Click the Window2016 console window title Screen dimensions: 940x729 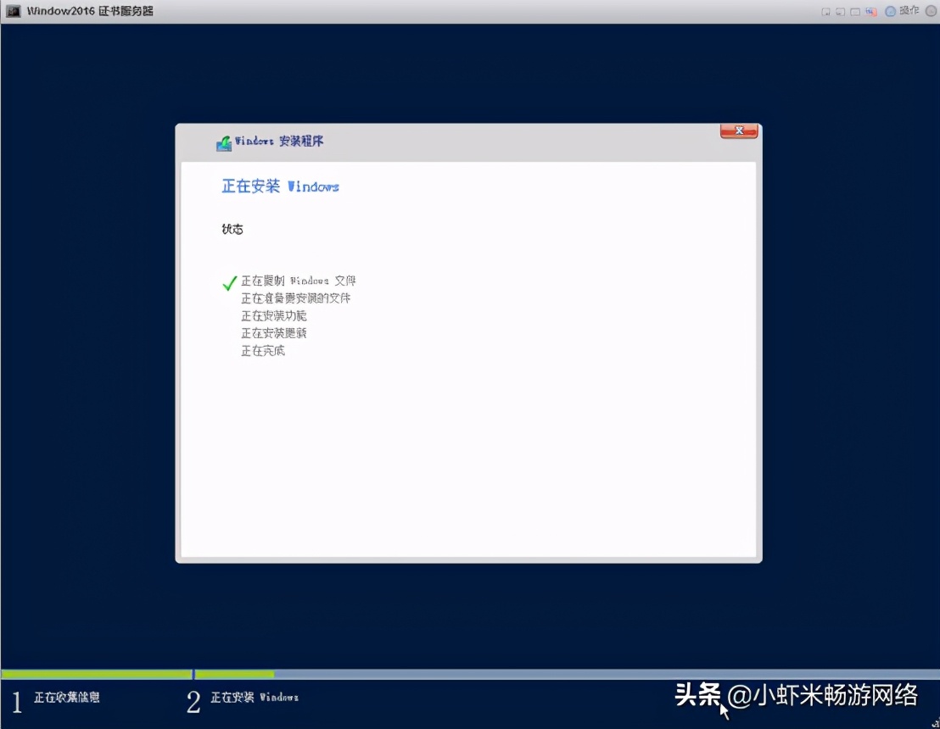90,11
